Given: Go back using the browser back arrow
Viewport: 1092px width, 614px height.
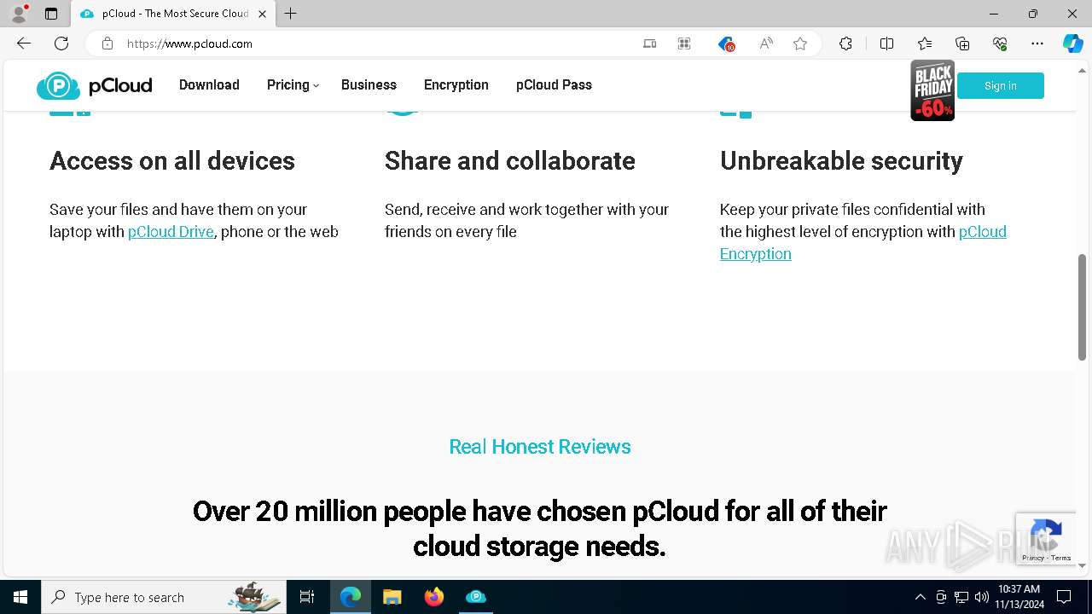Looking at the screenshot, I should (x=24, y=43).
